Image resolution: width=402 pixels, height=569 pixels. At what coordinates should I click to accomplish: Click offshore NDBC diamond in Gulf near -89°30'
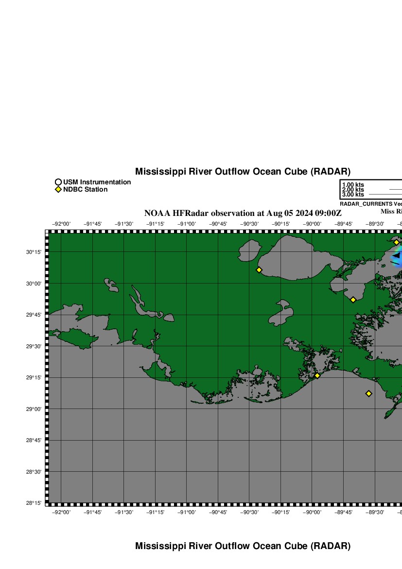pyautogui.click(x=369, y=393)
